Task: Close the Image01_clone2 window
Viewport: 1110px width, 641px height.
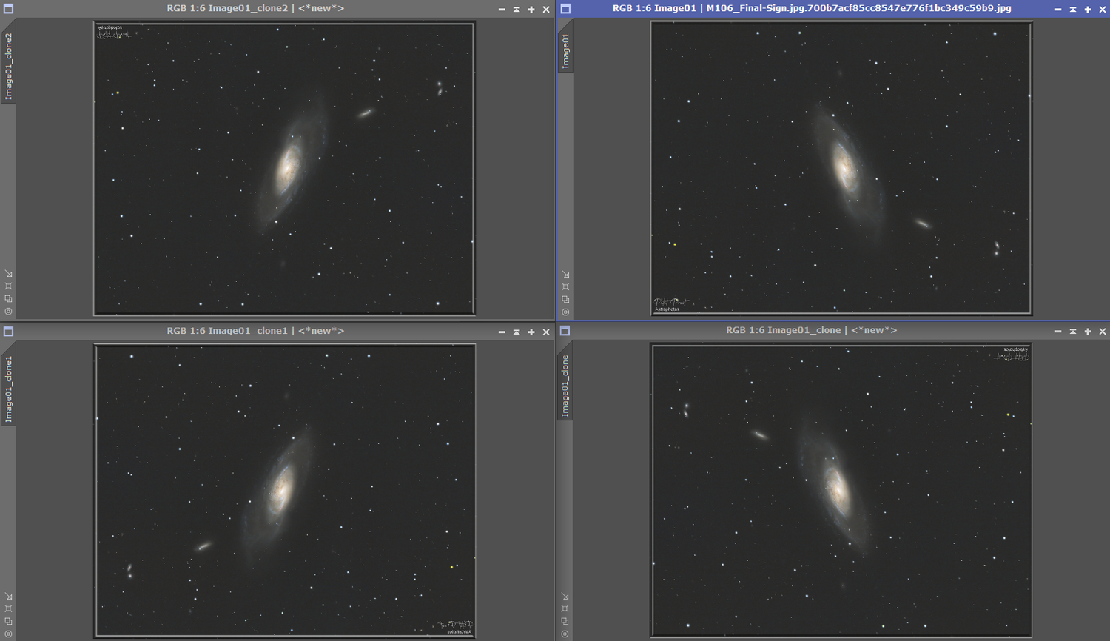Action: tap(546, 10)
